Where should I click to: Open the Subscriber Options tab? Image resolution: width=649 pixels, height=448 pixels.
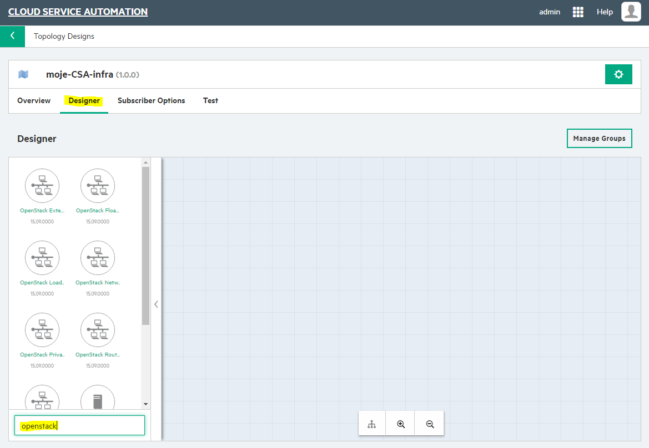tap(151, 100)
